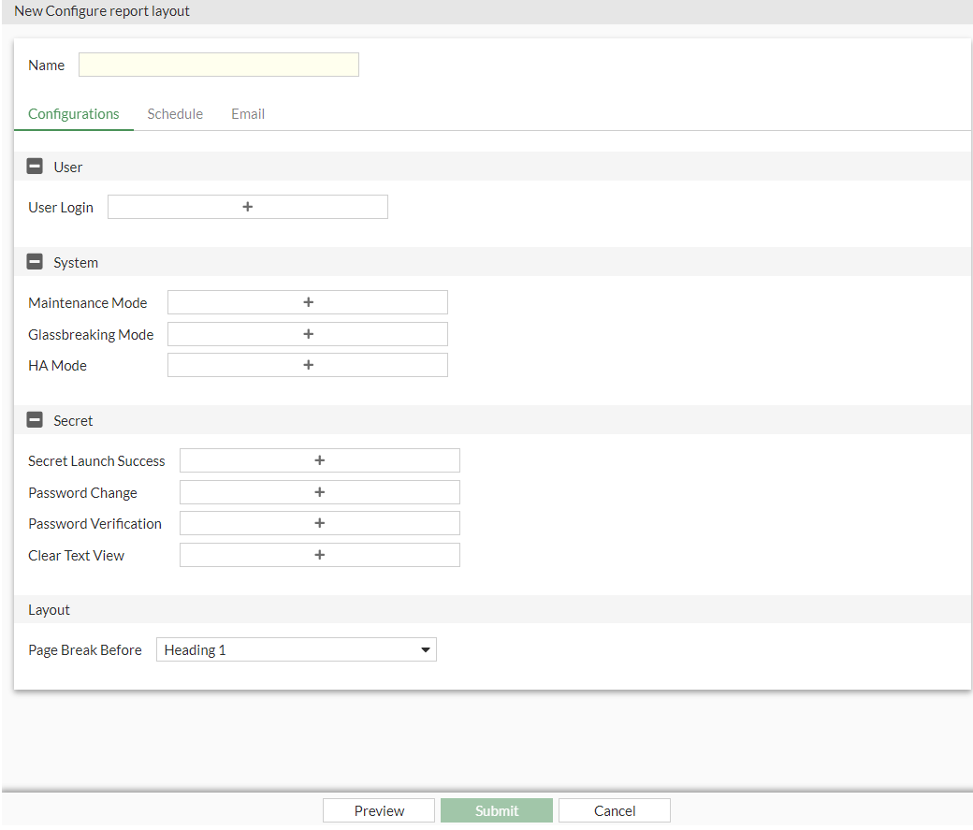Open the Page Break Before dropdown
Viewport: 973px width, 830px height.
click(296, 648)
